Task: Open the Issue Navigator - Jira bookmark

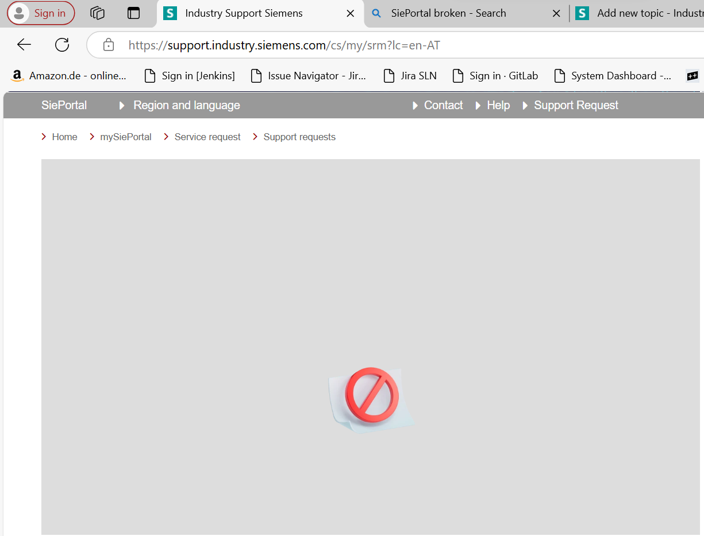Action: click(x=309, y=76)
